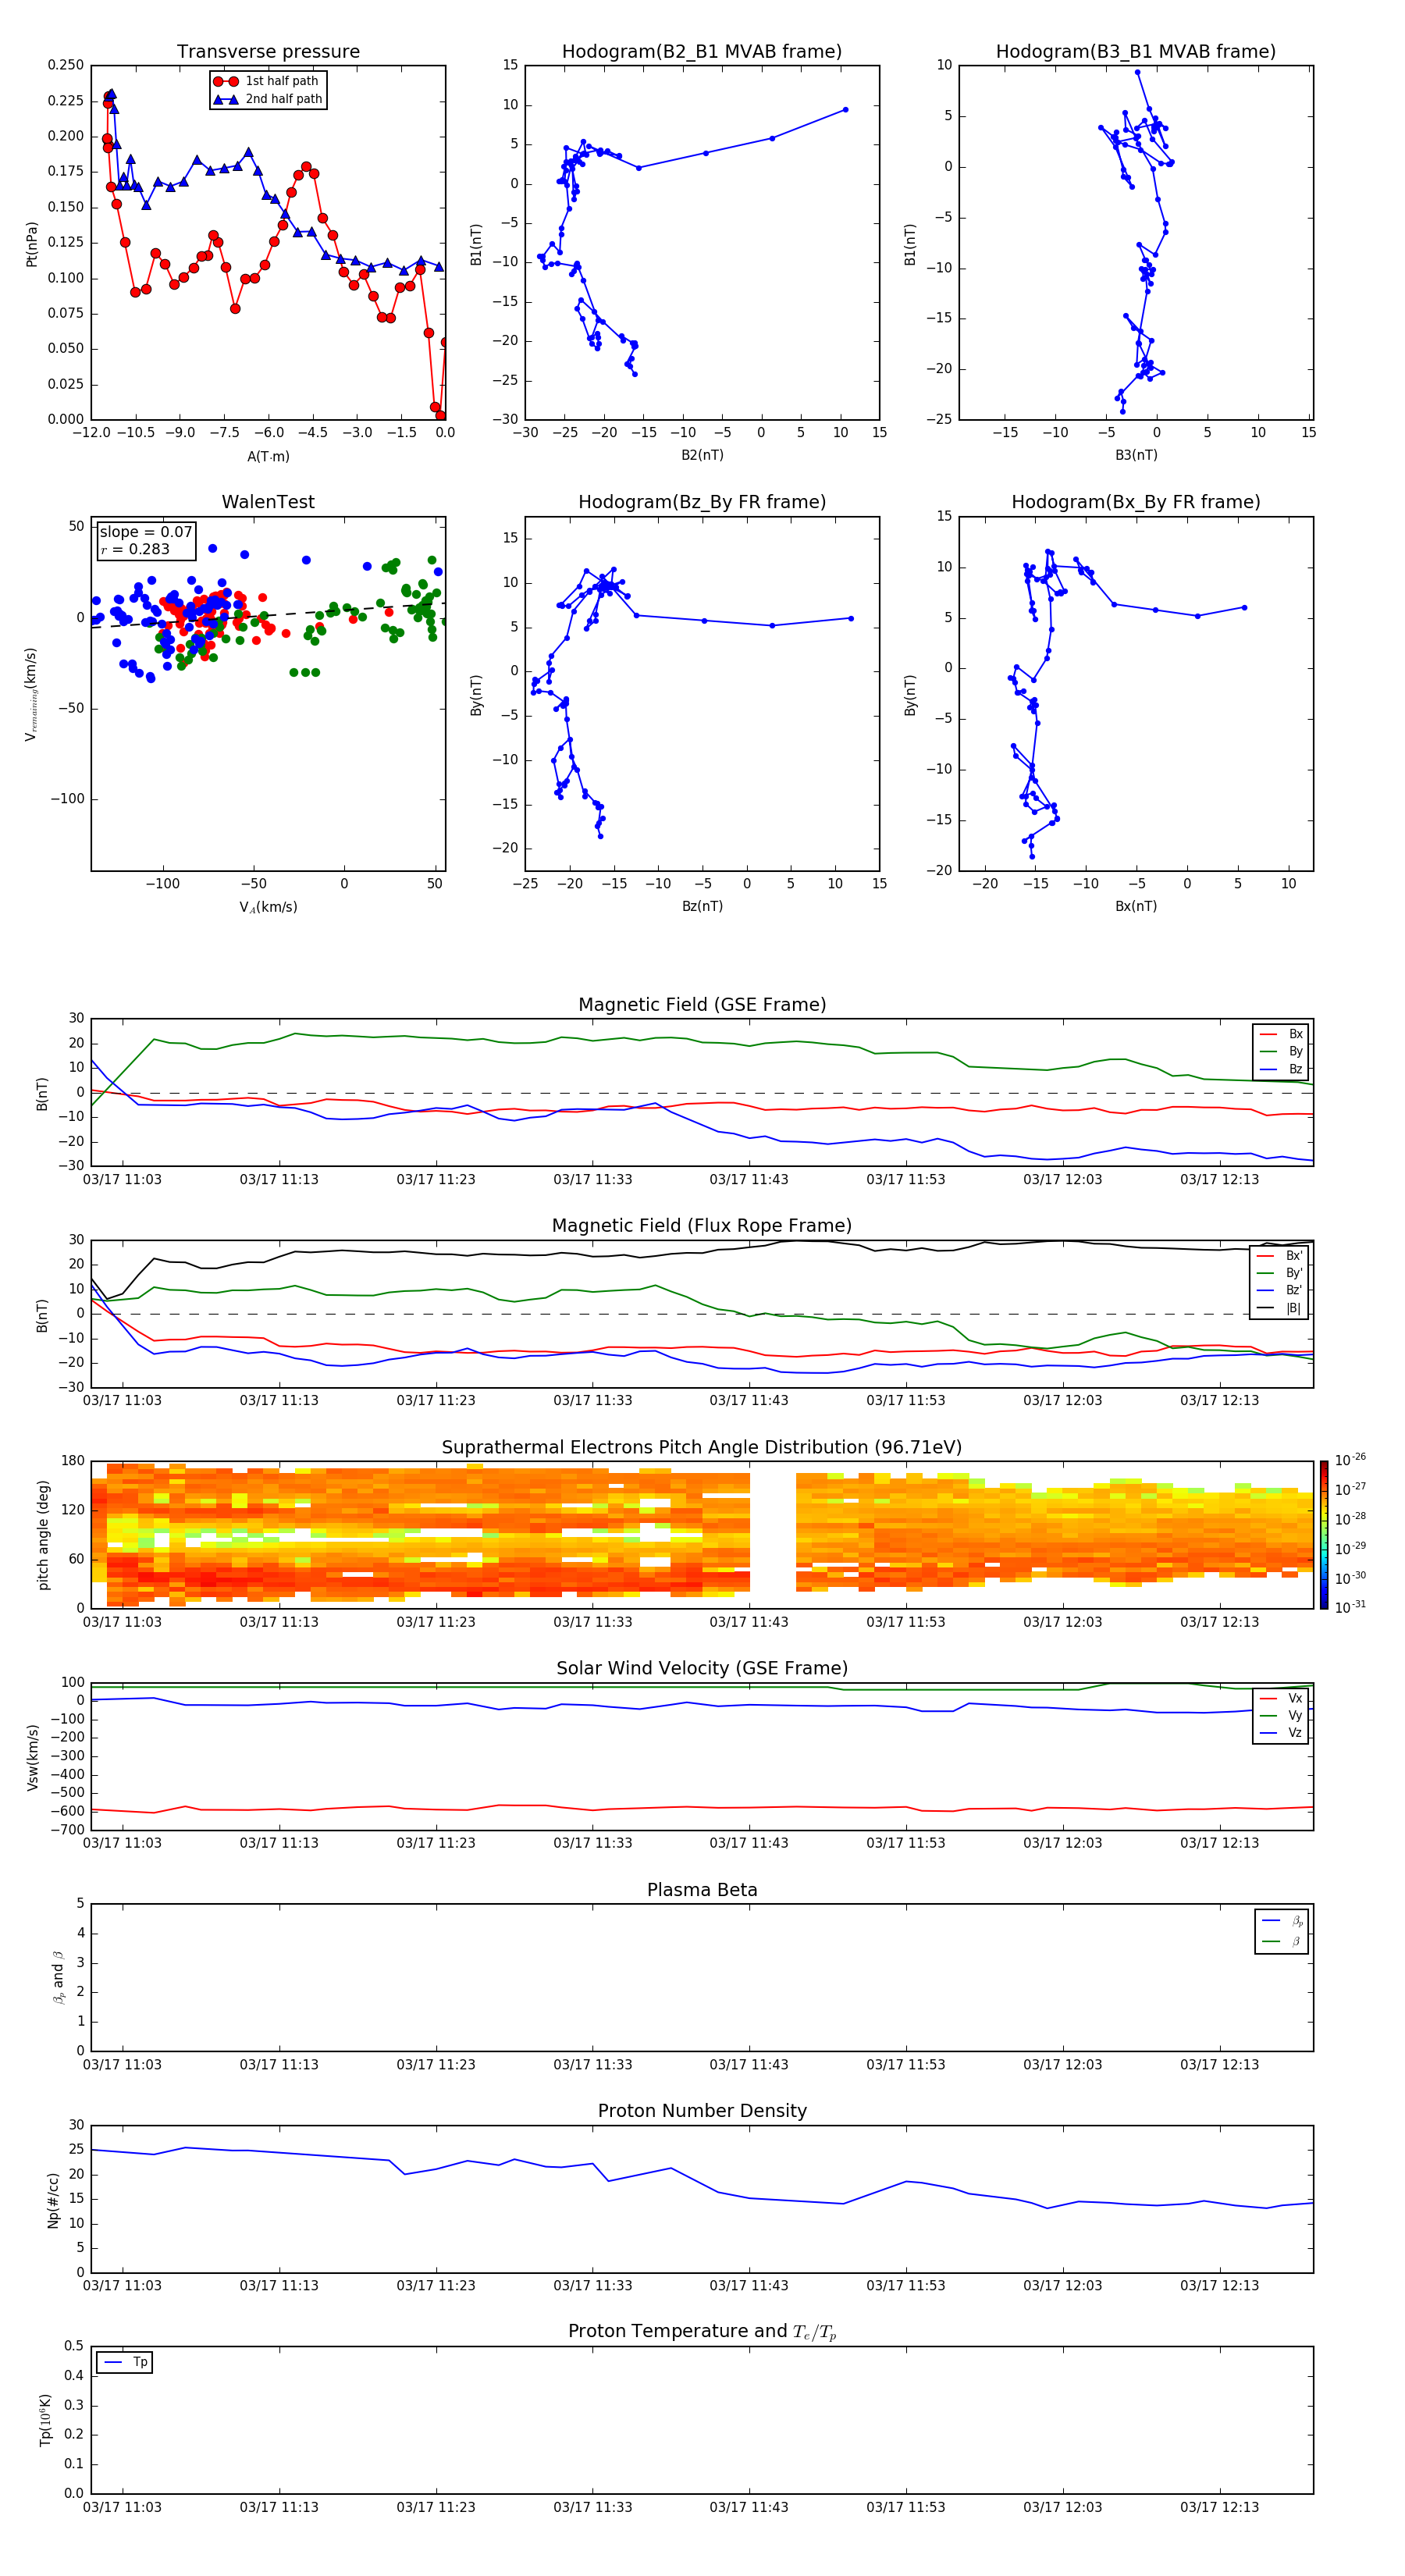This screenshot has width=1405, height=2576.
Task: Click the "pitch angle (deg)" axis label
Action: coord(43,1535)
